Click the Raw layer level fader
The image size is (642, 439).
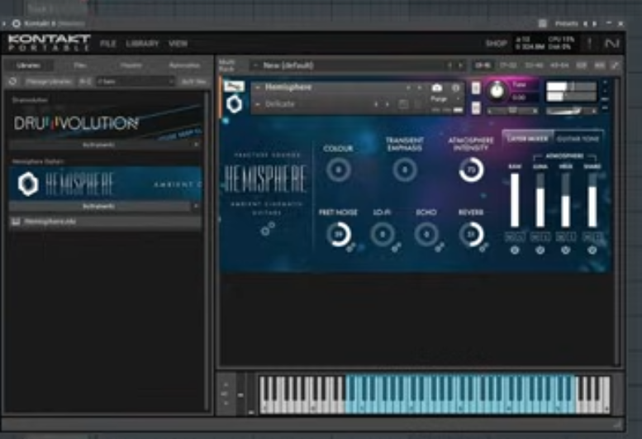coord(515,200)
